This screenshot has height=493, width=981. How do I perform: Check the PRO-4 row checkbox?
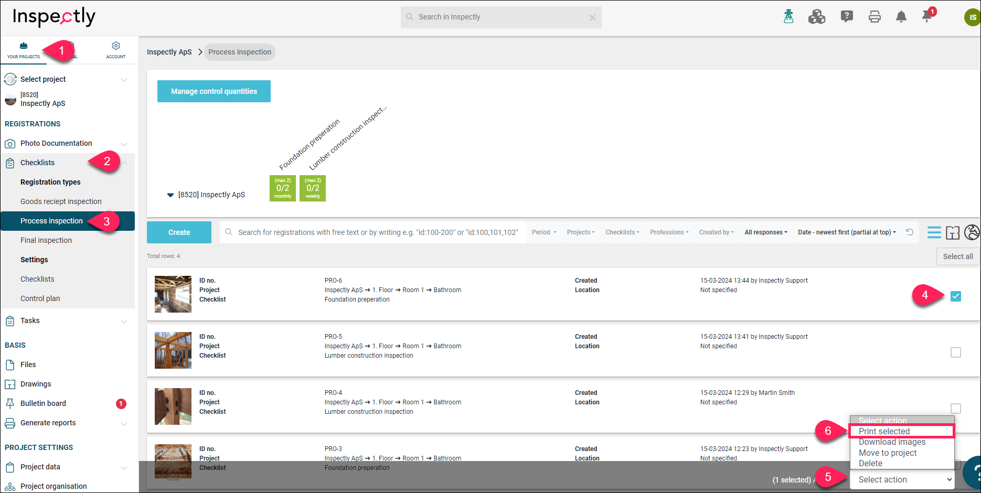tap(956, 409)
